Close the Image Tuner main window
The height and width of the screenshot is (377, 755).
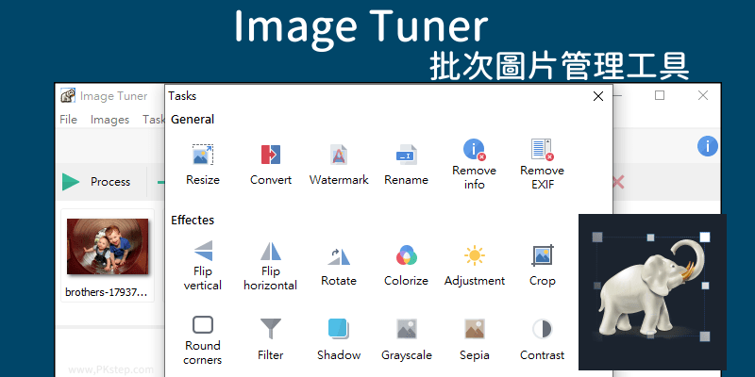point(703,95)
